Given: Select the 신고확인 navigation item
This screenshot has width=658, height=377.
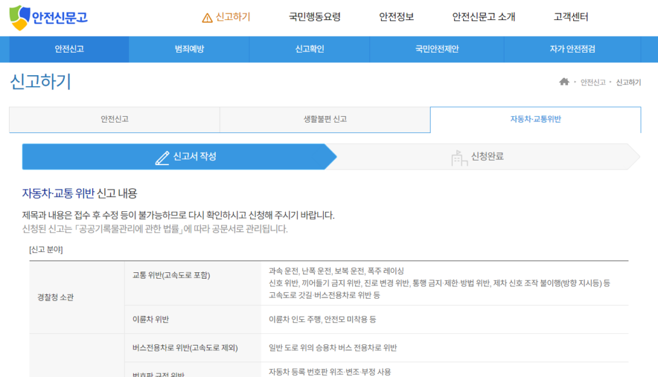Looking at the screenshot, I should point(310,49).
